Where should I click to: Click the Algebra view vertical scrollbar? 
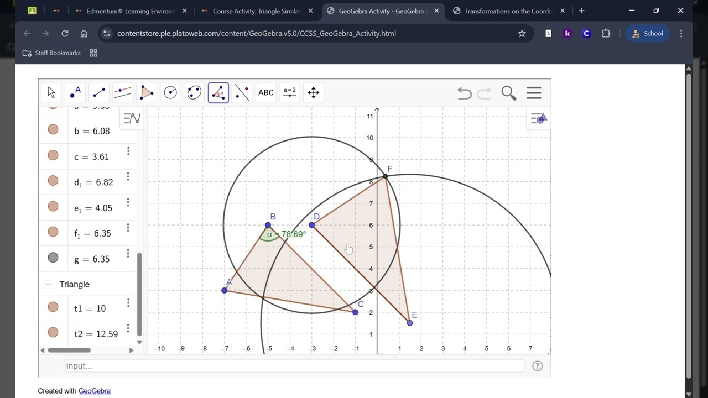[139, 294]
